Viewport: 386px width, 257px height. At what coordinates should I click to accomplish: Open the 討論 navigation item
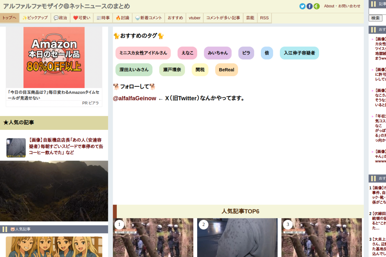pyautogui.click(x=122, y=18)
